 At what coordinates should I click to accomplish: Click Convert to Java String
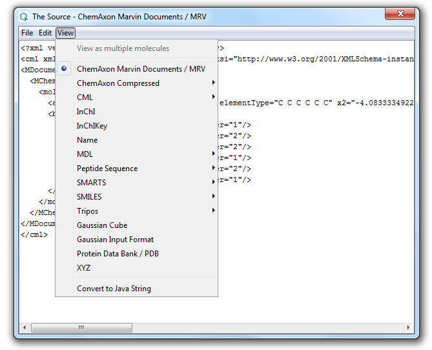tap(114, 289)
